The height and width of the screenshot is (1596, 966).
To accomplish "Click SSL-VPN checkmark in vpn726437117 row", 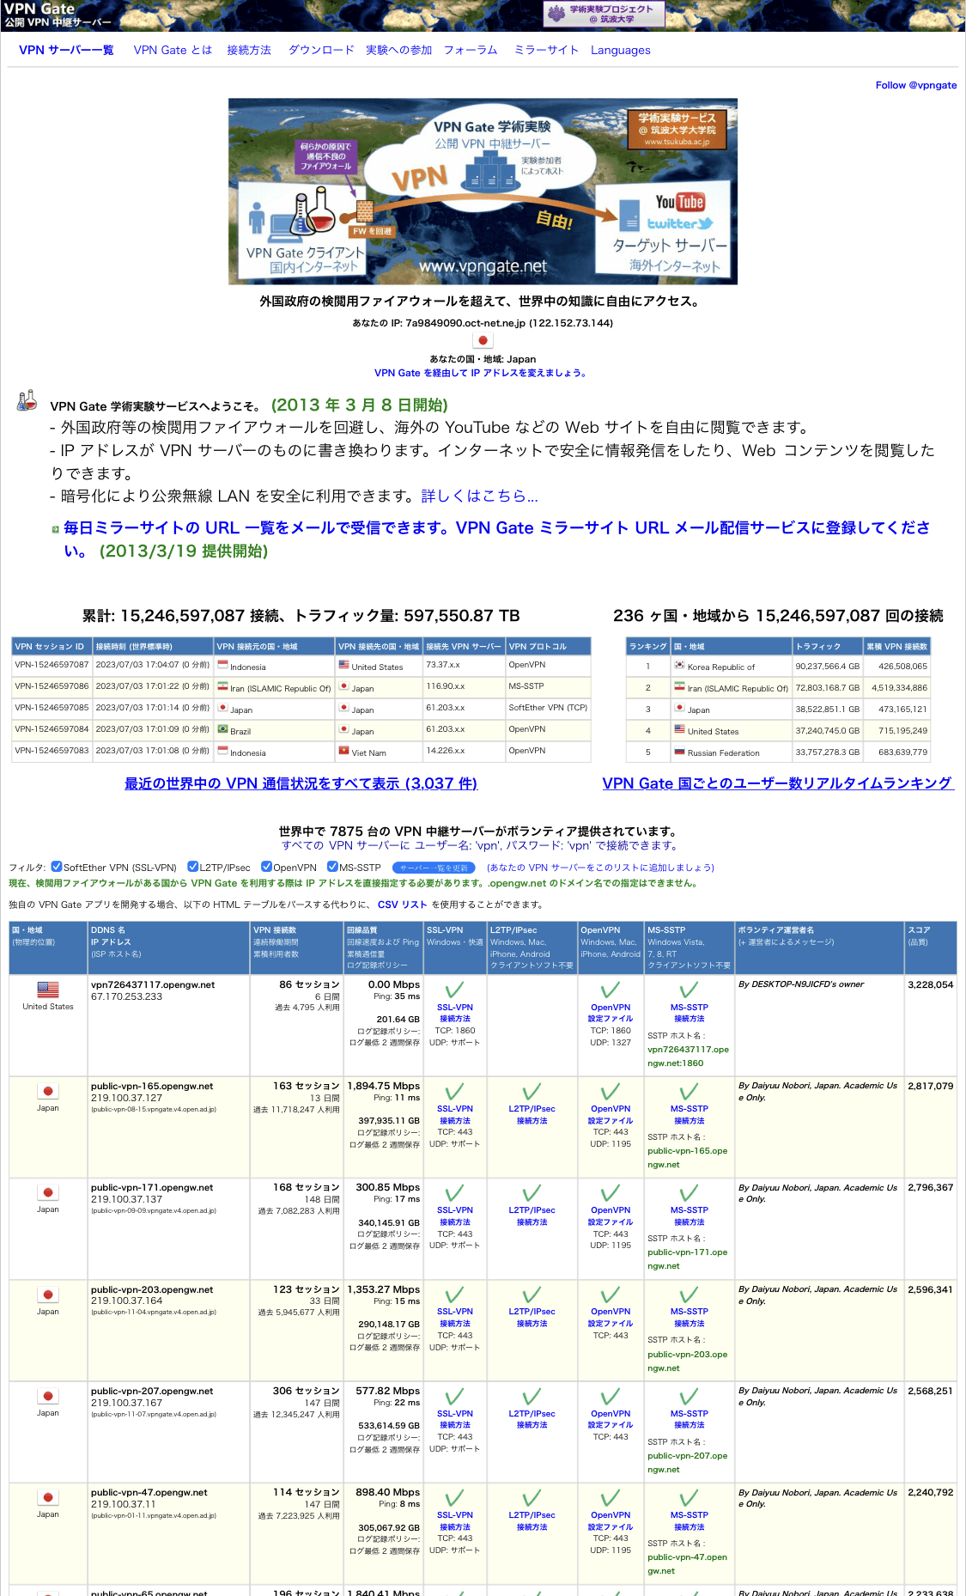I will [454, 990].
